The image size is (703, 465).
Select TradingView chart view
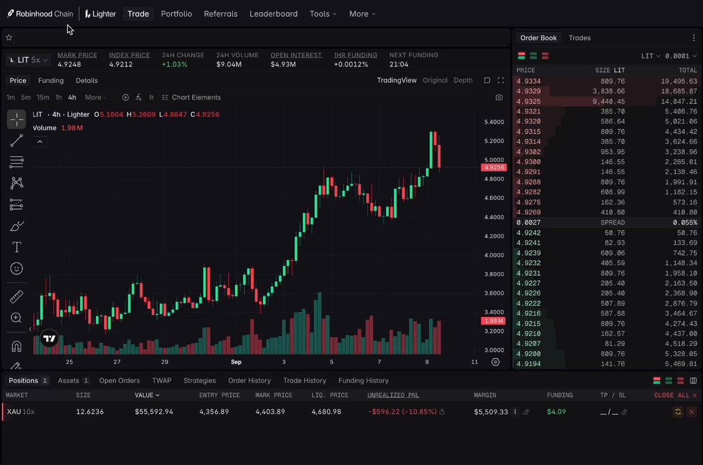point(397,80)
